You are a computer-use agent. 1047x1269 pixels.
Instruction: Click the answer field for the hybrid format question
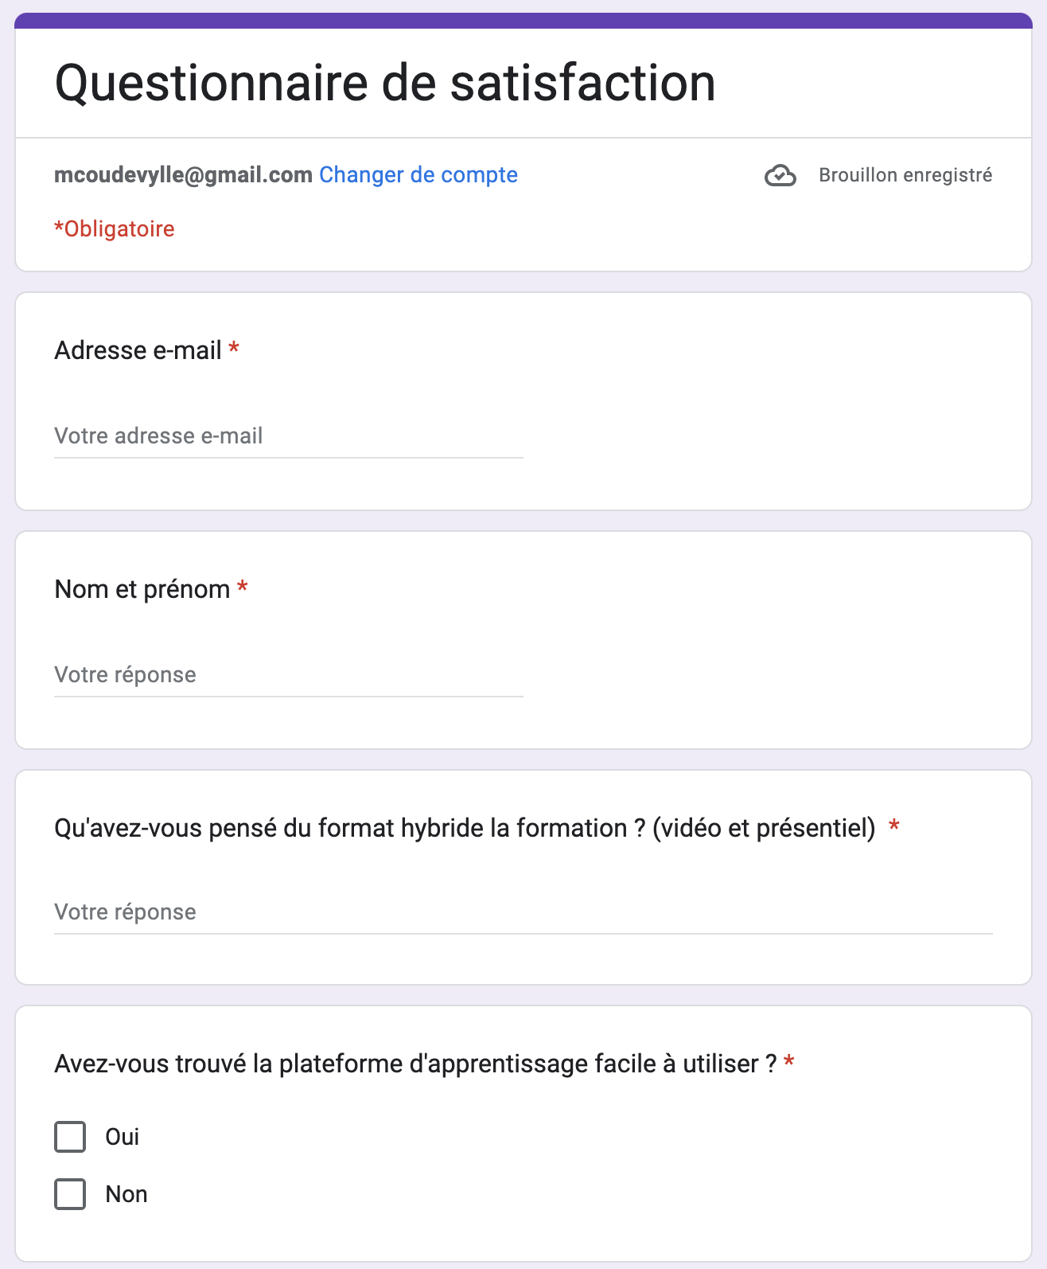point(523,912)
